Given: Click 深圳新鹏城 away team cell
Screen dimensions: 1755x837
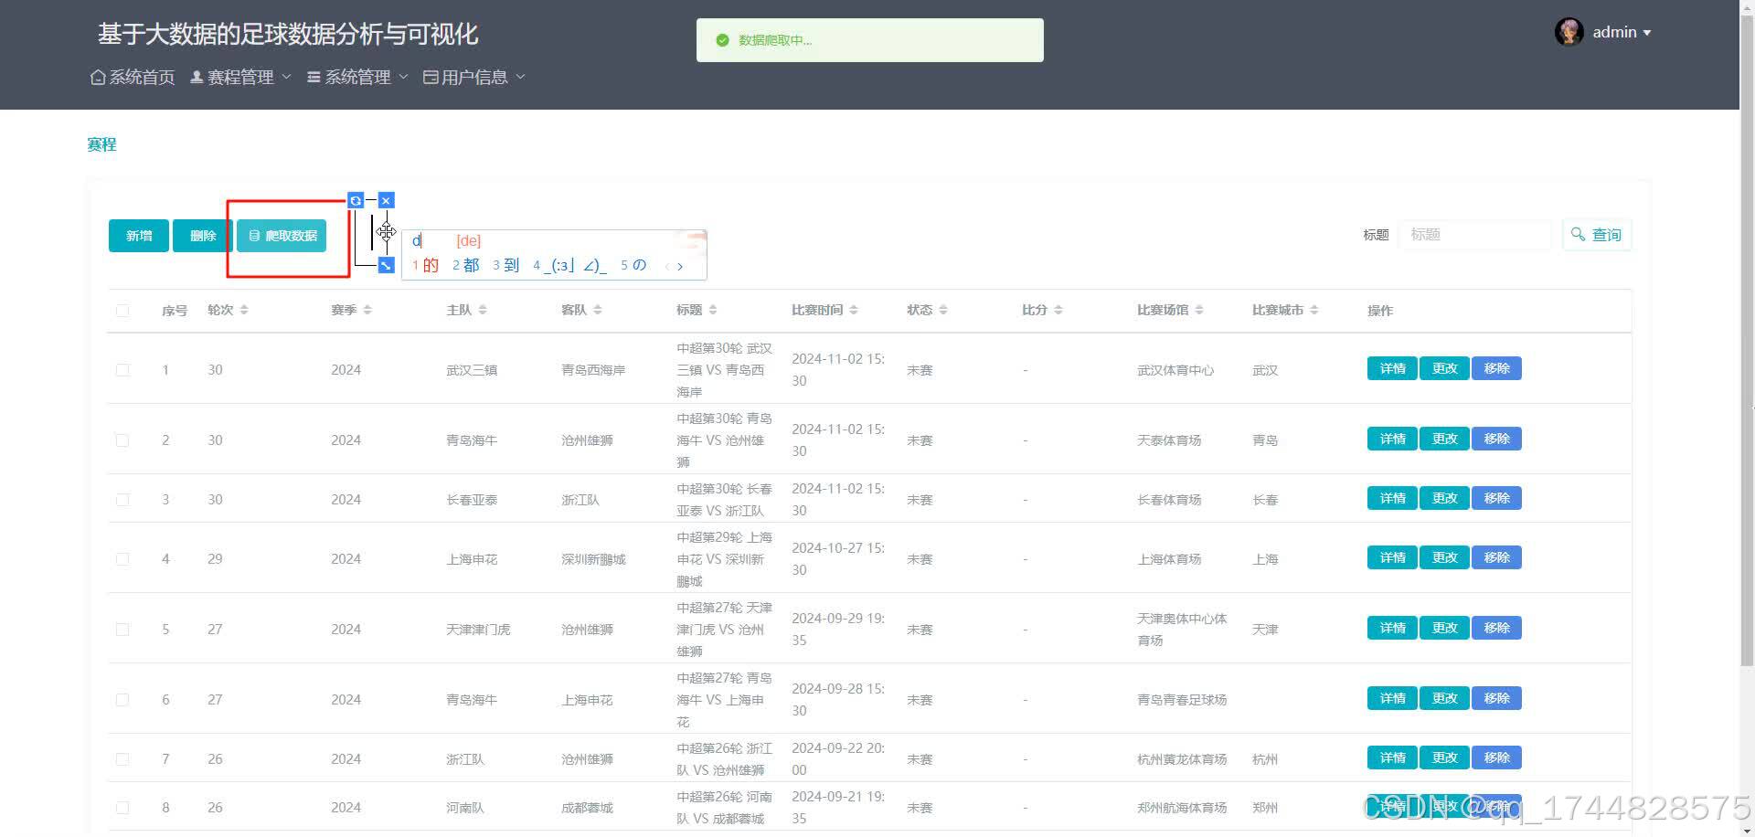Looking at the screenshot, I should coord(593,559).
